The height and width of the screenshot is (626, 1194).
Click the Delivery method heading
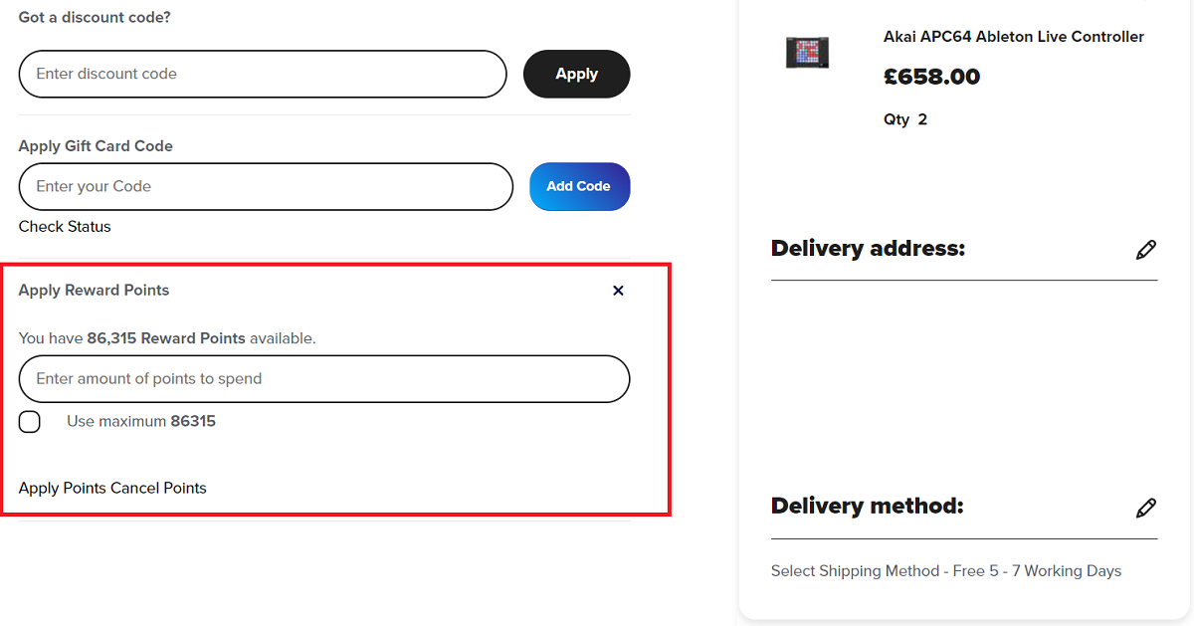[x=867, y=507]
